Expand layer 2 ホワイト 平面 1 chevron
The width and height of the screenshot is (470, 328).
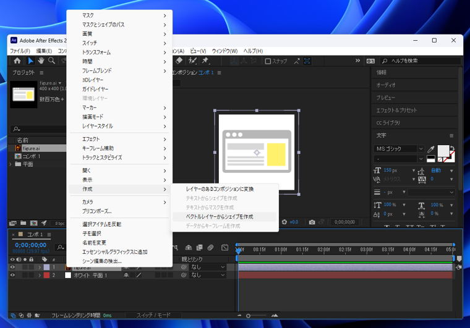(x=40, y=275)
